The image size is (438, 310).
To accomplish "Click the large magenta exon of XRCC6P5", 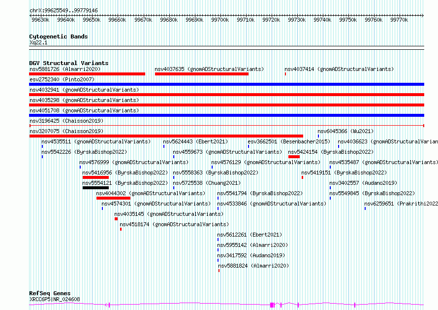I will coord(272,305).
